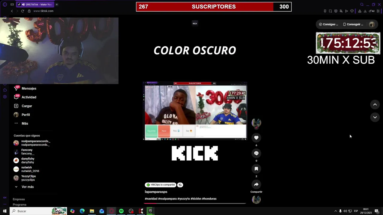Mute the TikTok tab via its speaker icon
This screenshot has height=215, width=383.
point(24,4)
